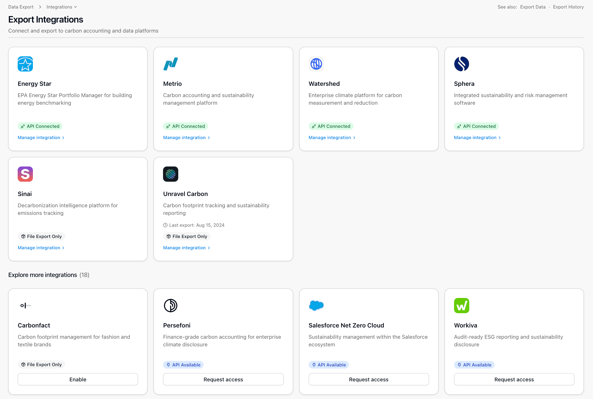Click the Sphera logo icon
The image size is (593, 399).
coord(462,64)
